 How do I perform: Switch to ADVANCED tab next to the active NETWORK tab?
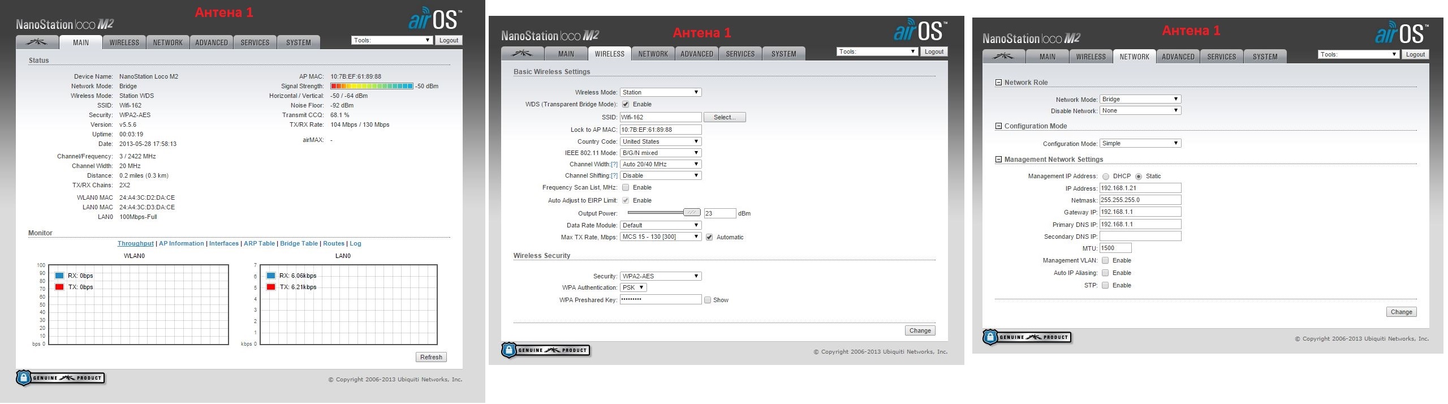pos(1178,57)
